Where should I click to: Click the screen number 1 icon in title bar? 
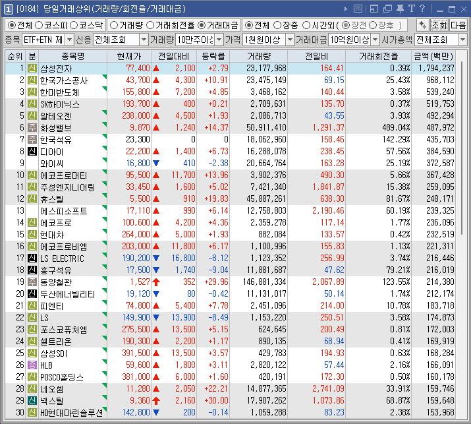[8, 9]
